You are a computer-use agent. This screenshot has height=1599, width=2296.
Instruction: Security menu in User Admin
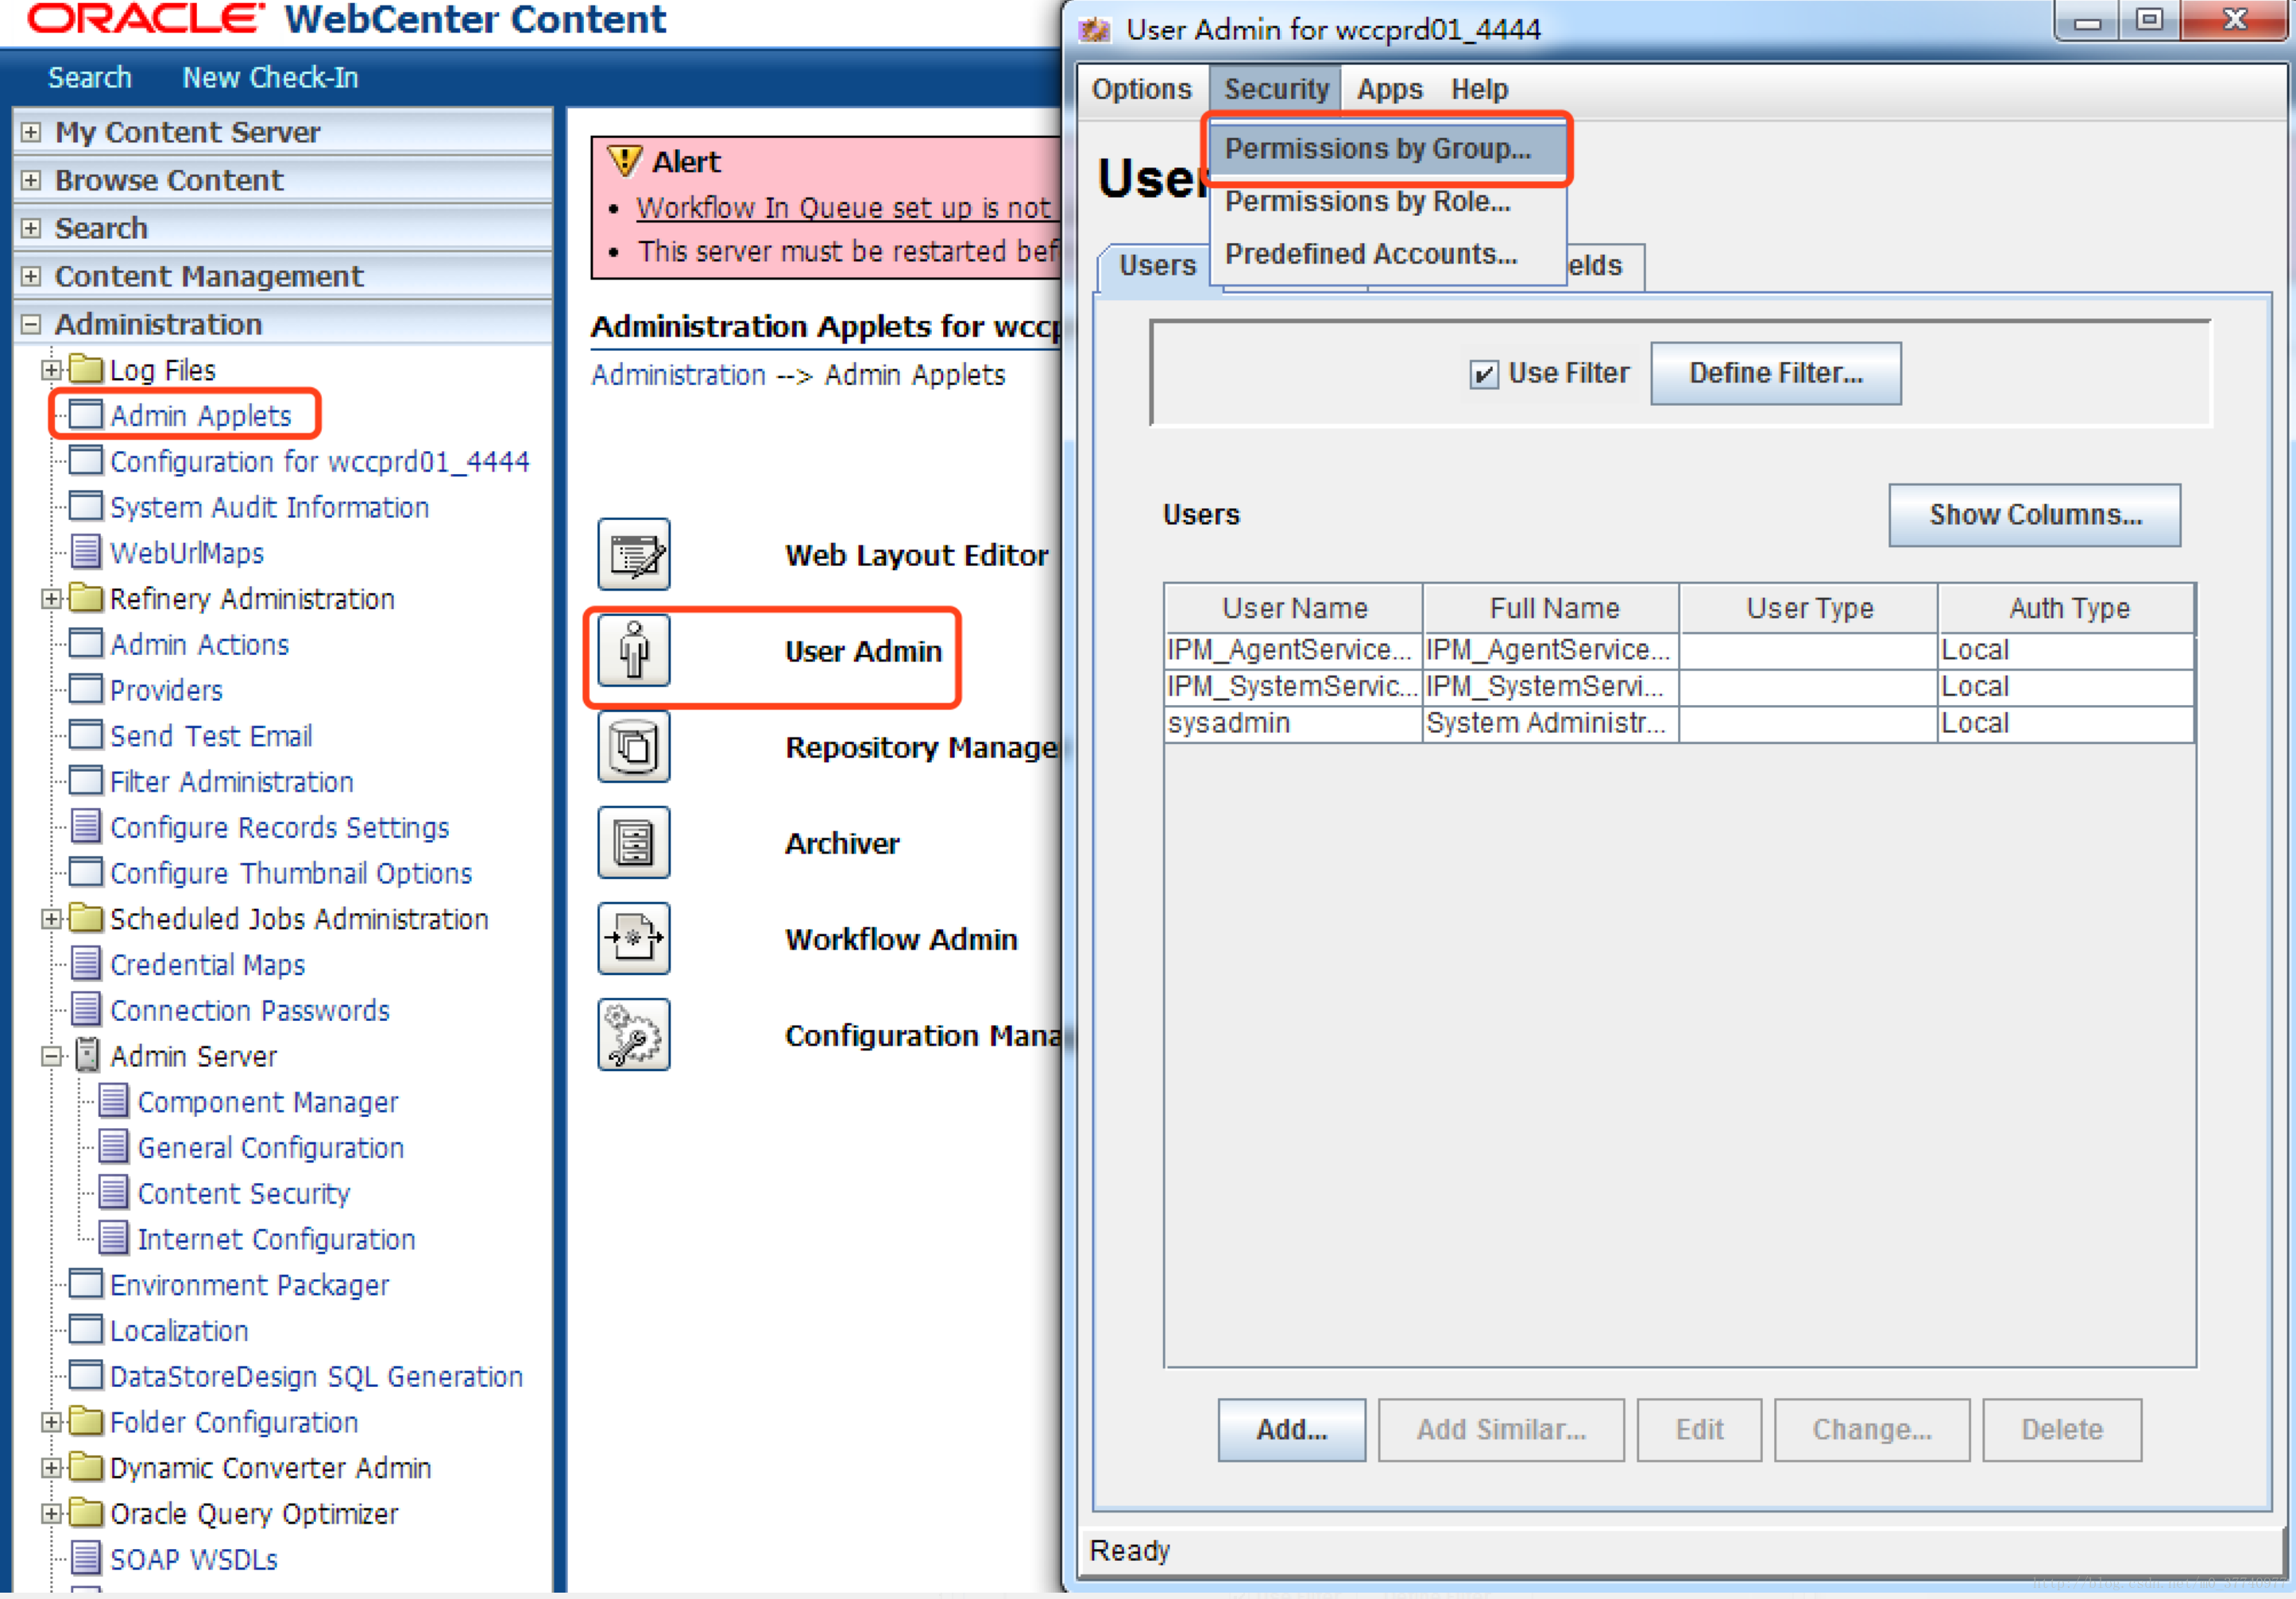click(1276, 89)
